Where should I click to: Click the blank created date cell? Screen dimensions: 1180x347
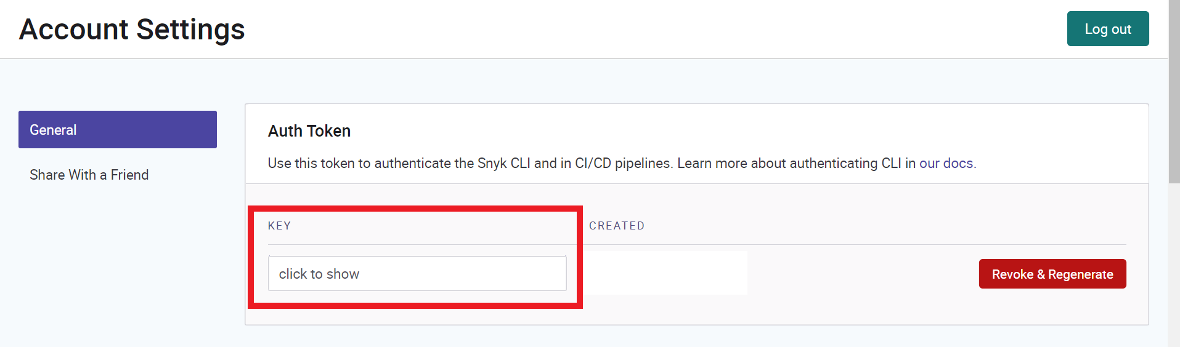point(665,273)
